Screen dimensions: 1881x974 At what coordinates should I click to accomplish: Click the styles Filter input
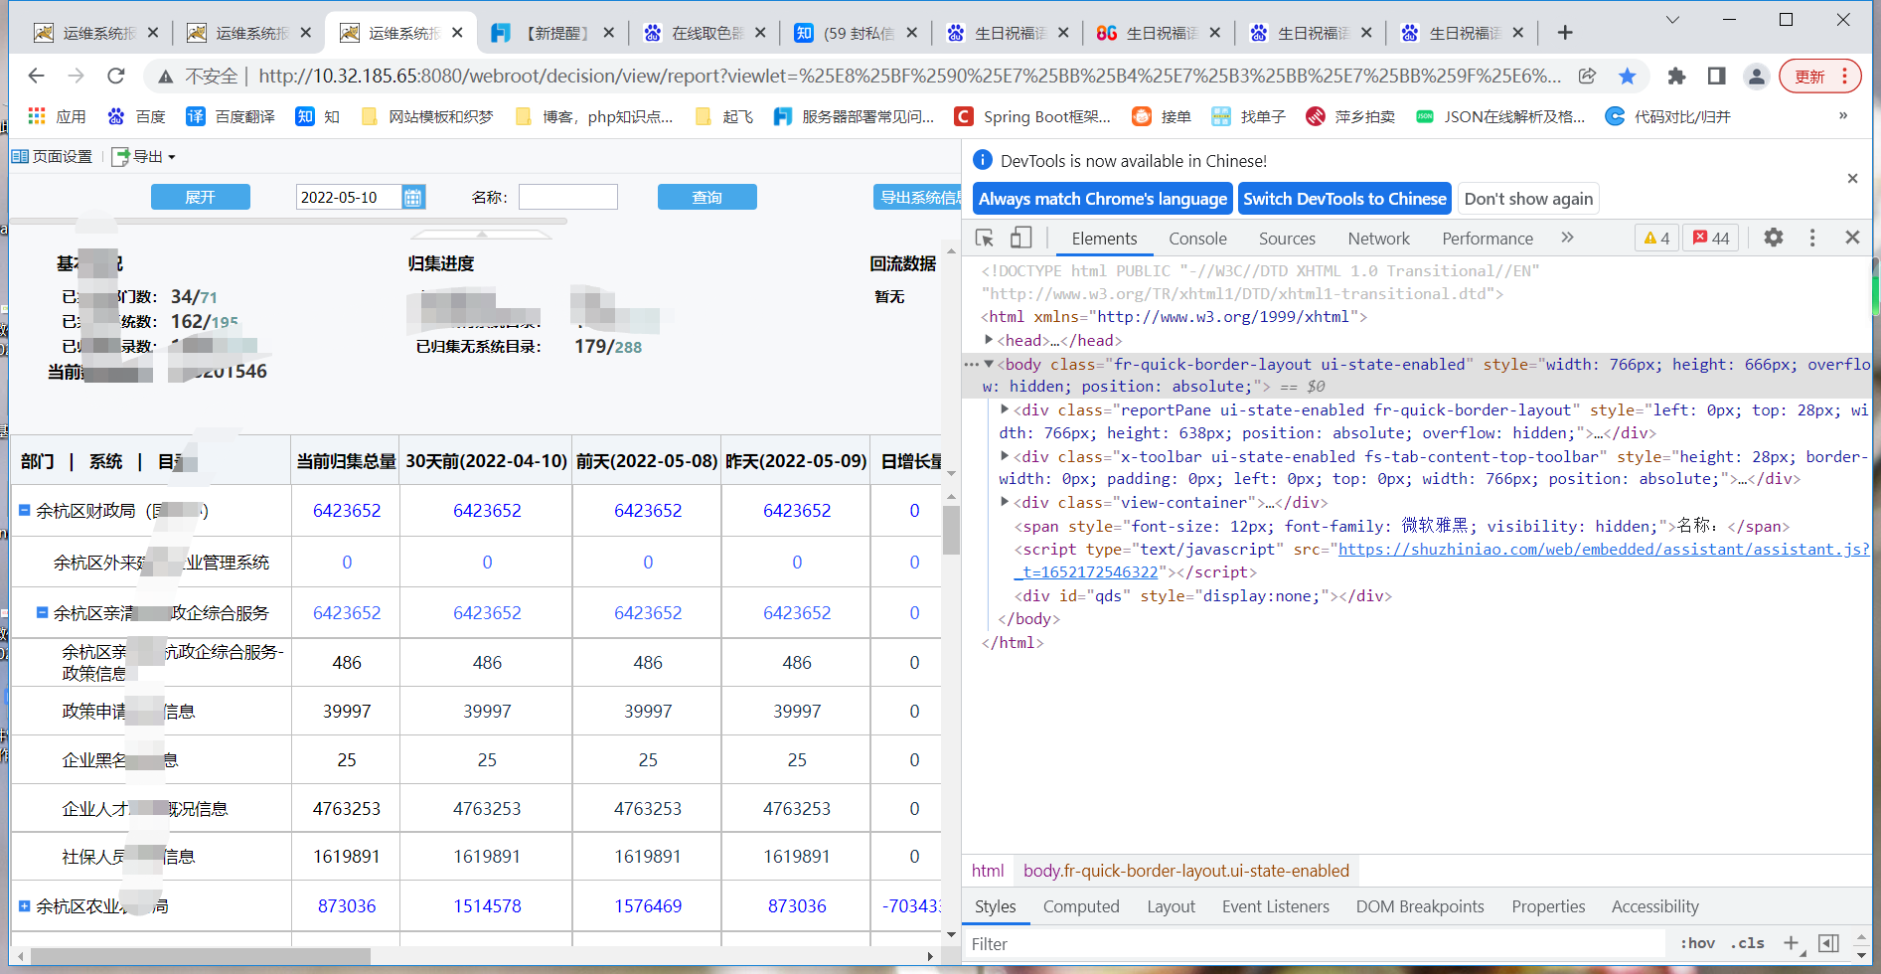click(x=1314, y=944)
